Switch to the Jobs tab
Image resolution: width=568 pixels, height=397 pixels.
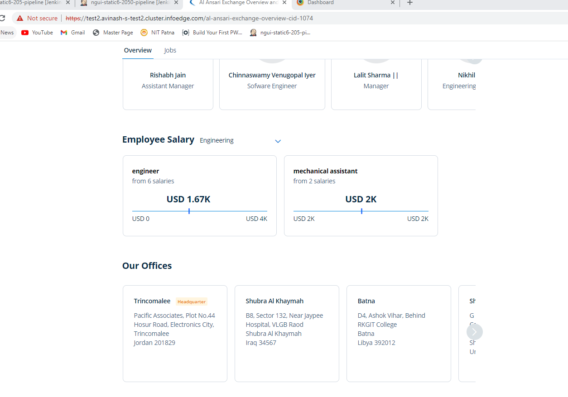[170, 50]
